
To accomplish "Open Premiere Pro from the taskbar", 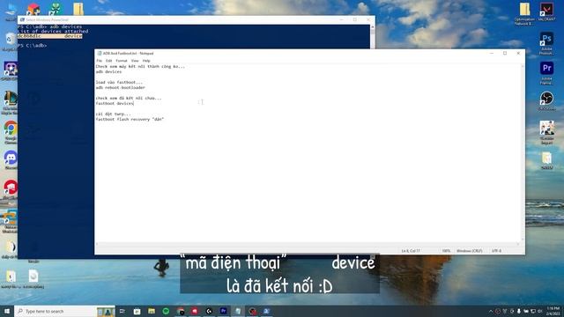I will tap(223, 311).
